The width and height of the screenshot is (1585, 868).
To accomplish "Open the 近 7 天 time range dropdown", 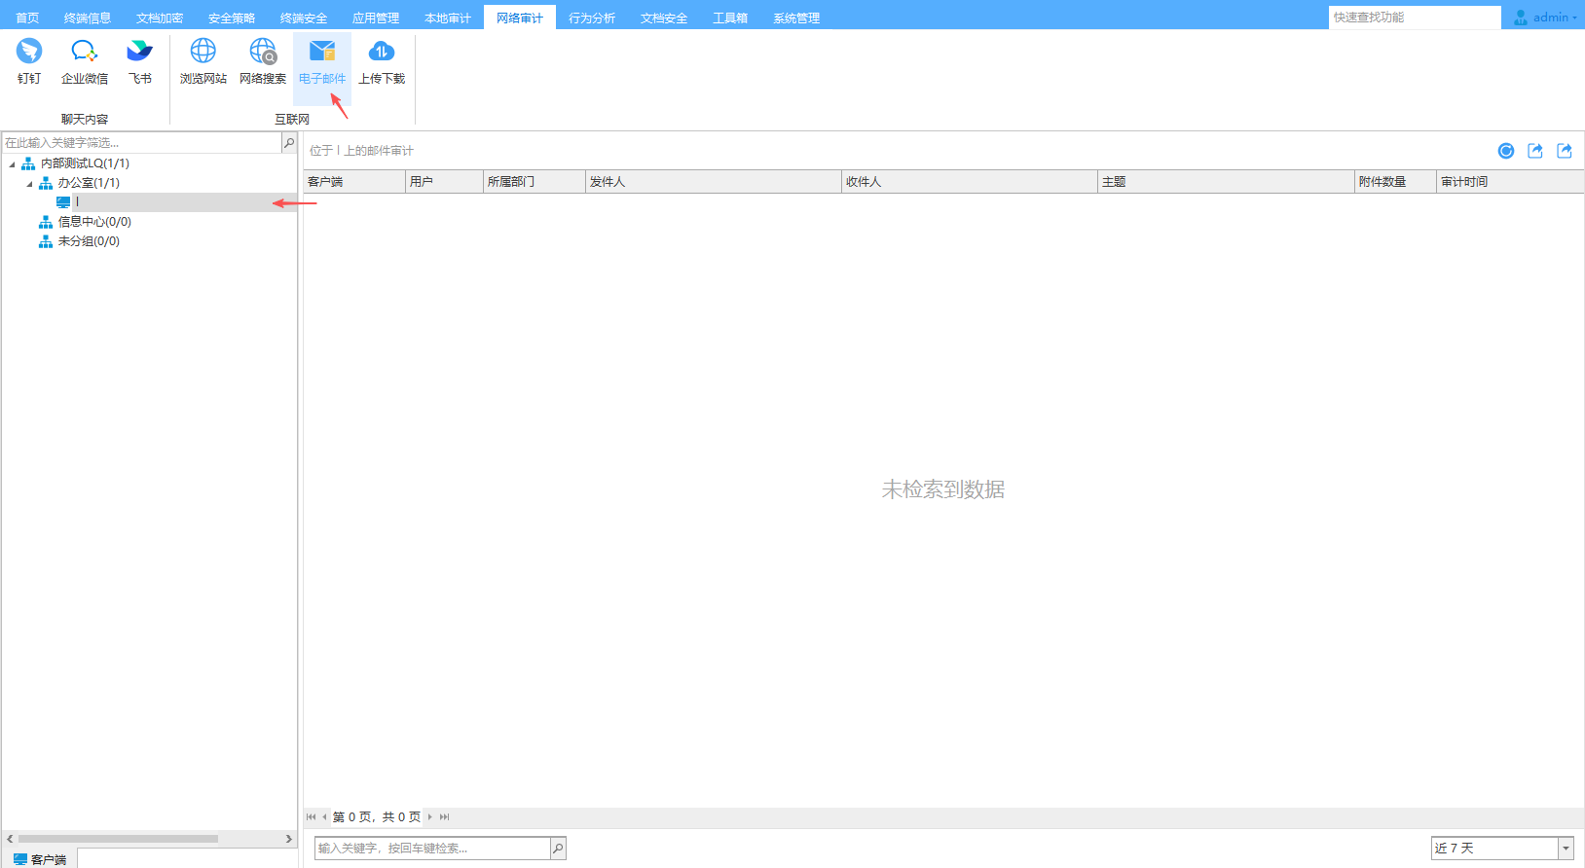I will 1566,849.
